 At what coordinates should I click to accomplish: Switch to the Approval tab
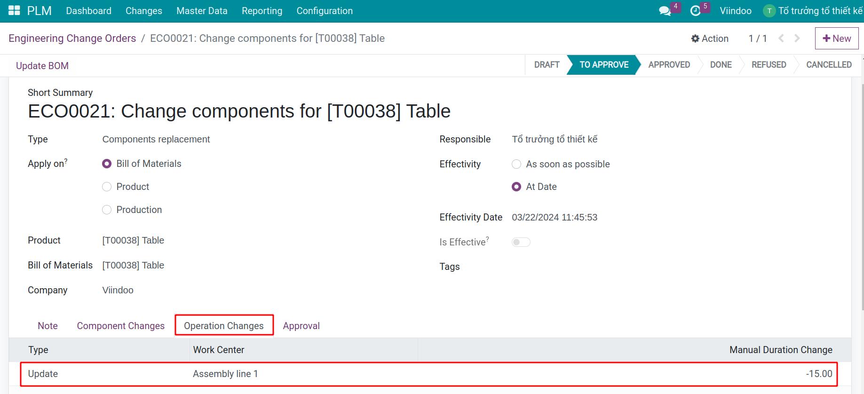[x=301, y=326]
